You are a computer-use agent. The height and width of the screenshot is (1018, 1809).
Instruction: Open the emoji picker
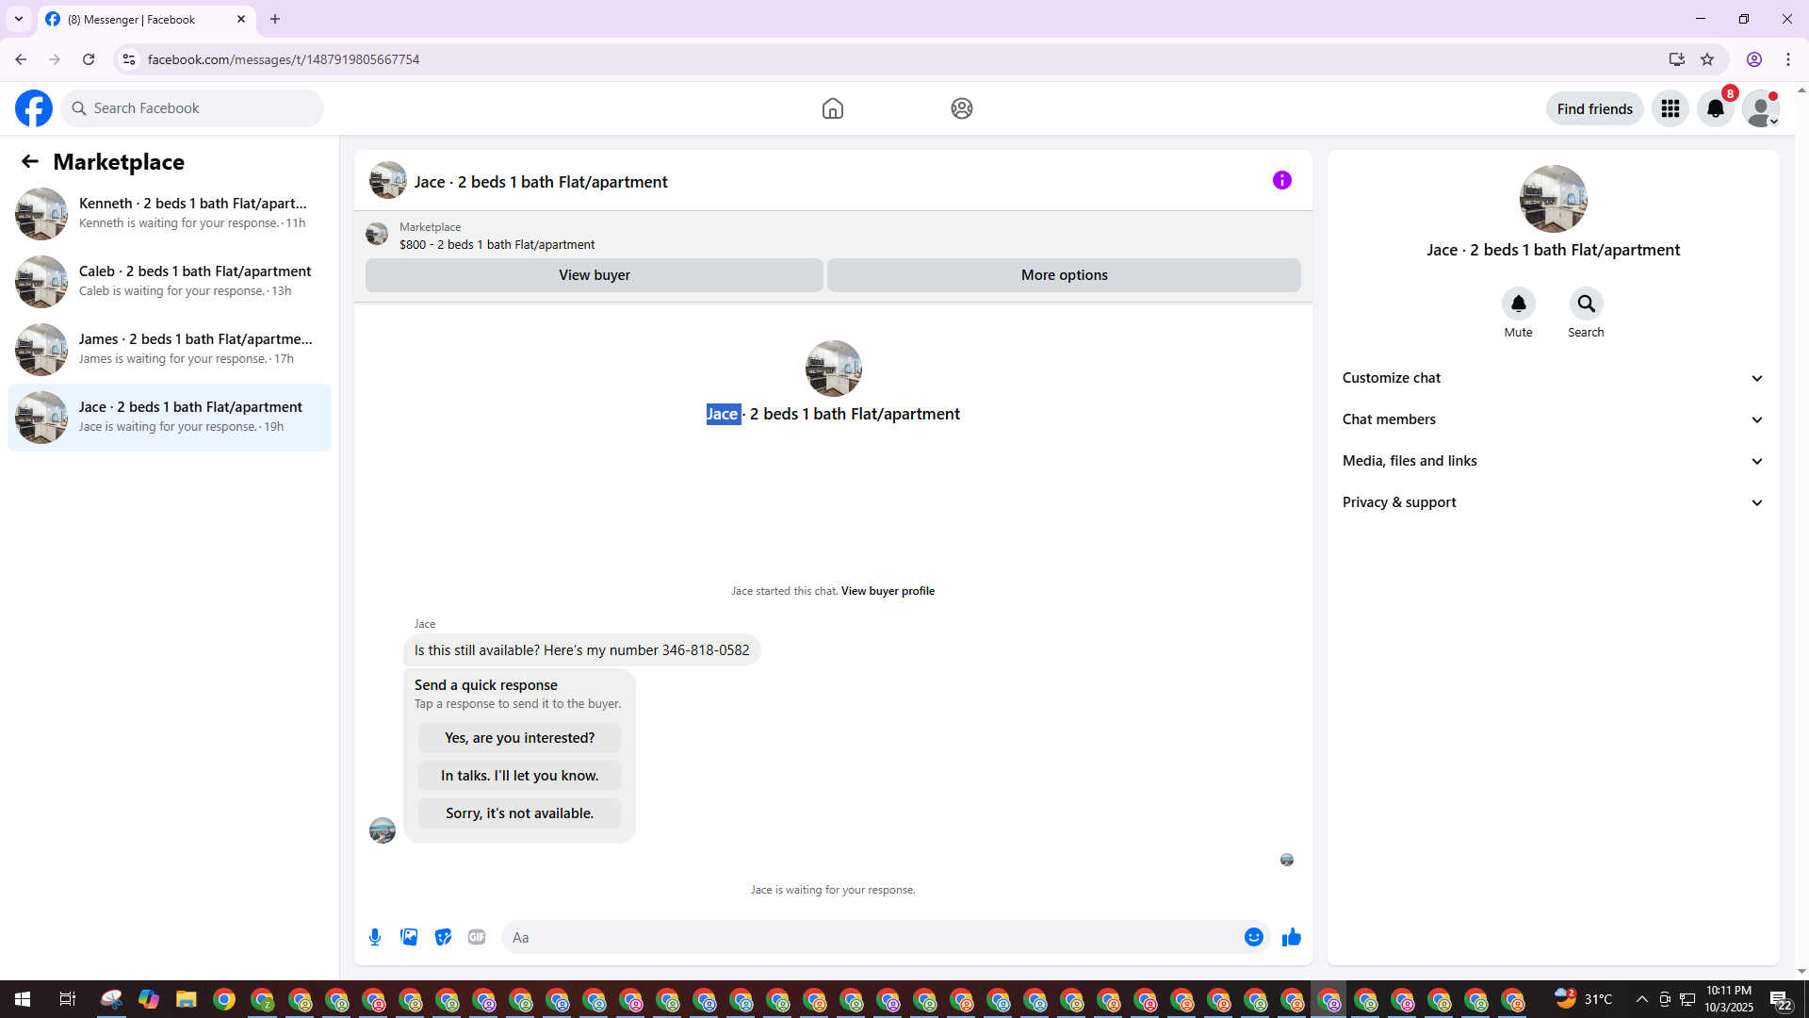point(1254,937)
